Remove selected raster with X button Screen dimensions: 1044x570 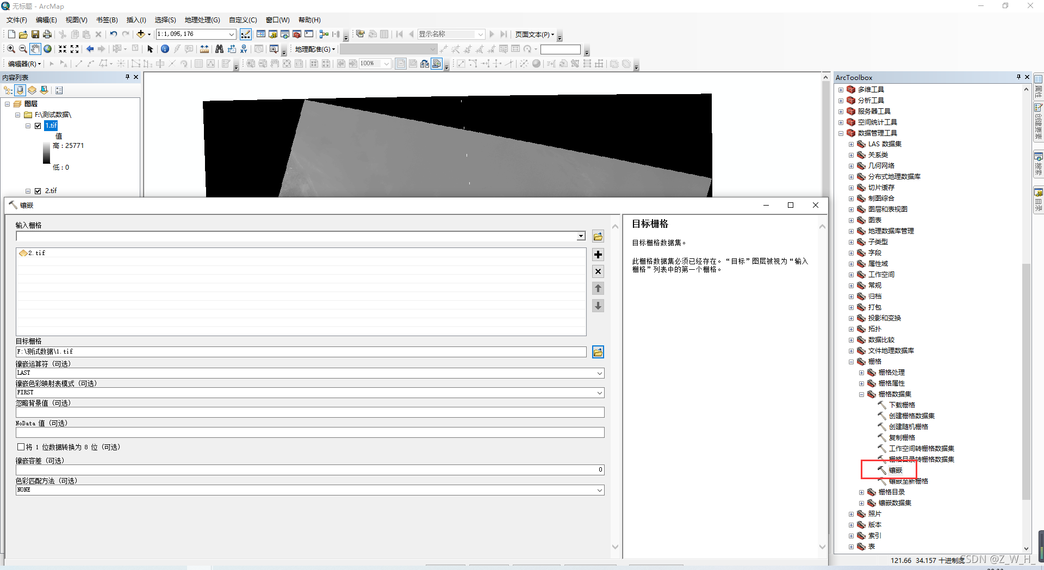coord(598,271)
